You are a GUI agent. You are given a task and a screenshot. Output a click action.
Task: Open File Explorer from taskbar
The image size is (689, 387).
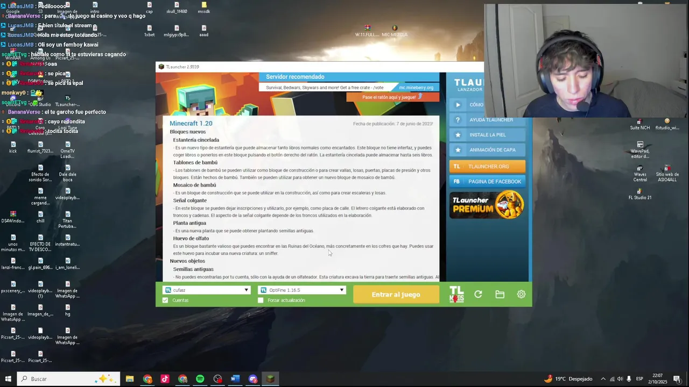(130, 379)
